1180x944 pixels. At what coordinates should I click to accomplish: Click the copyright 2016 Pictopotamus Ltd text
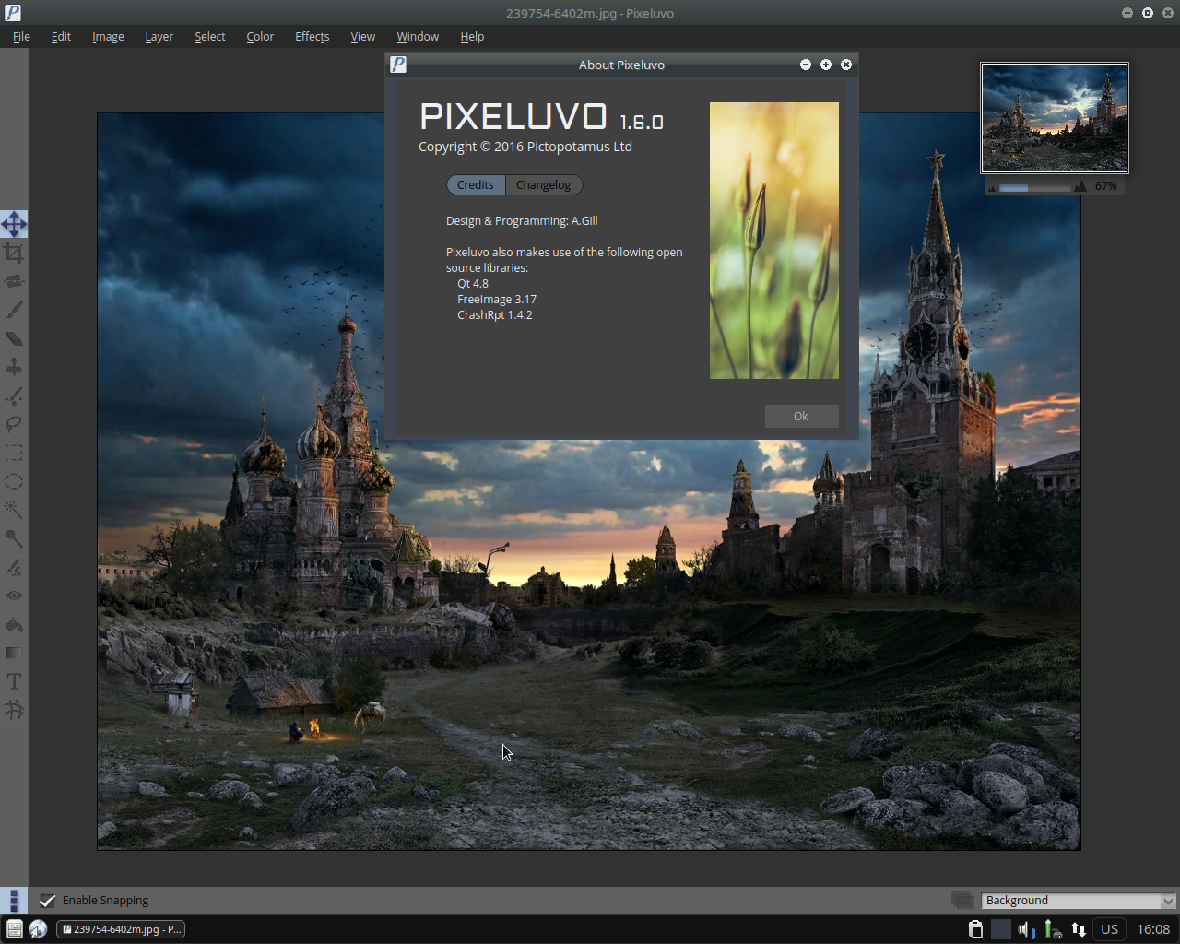click(x=525, y=147)
